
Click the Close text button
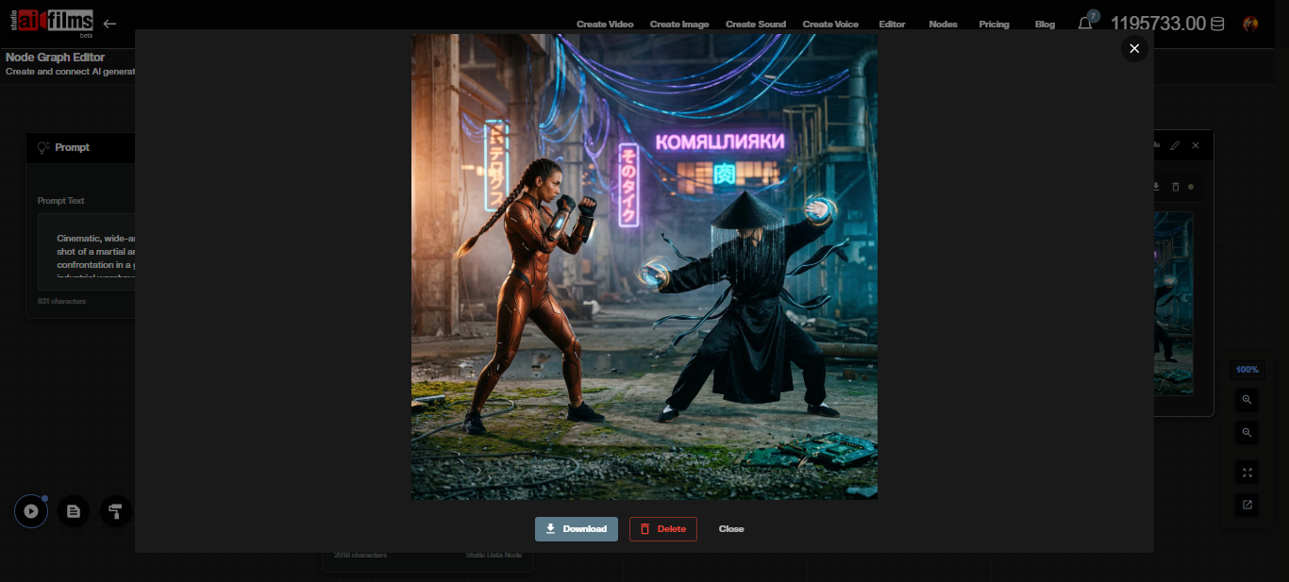tap(731, 529)
